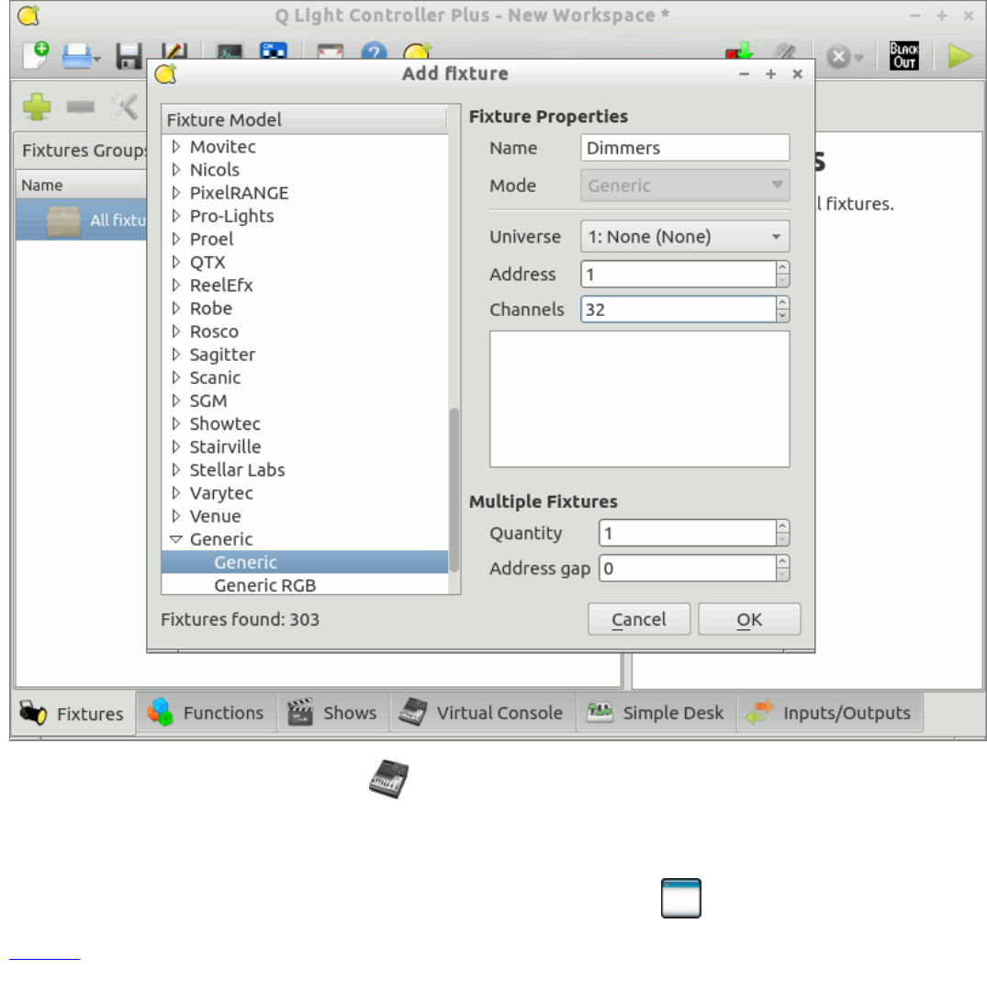The image size is (987, 1003).
Task: Select the Rosco manufacturer row
Action: [x=305, y=332]
